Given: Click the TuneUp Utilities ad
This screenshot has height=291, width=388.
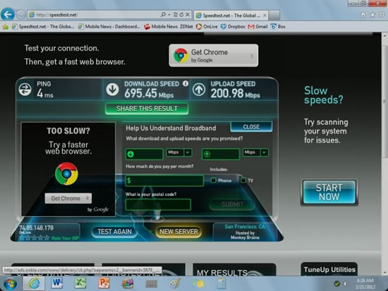Looking at the screenshot, I should [x=329, y=269].
